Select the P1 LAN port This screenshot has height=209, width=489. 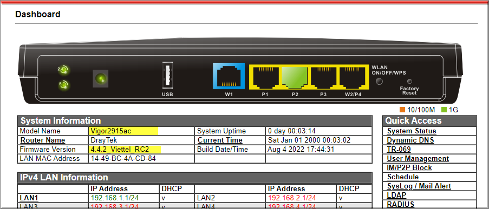coord(265,77)
